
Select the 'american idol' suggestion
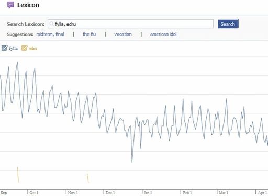(x=163, y=34)
